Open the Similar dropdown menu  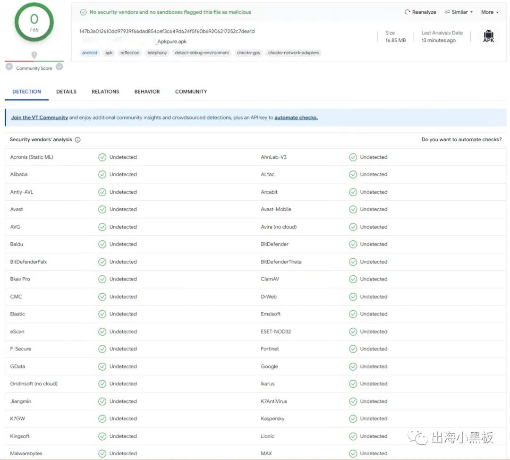tap(459, 12)
